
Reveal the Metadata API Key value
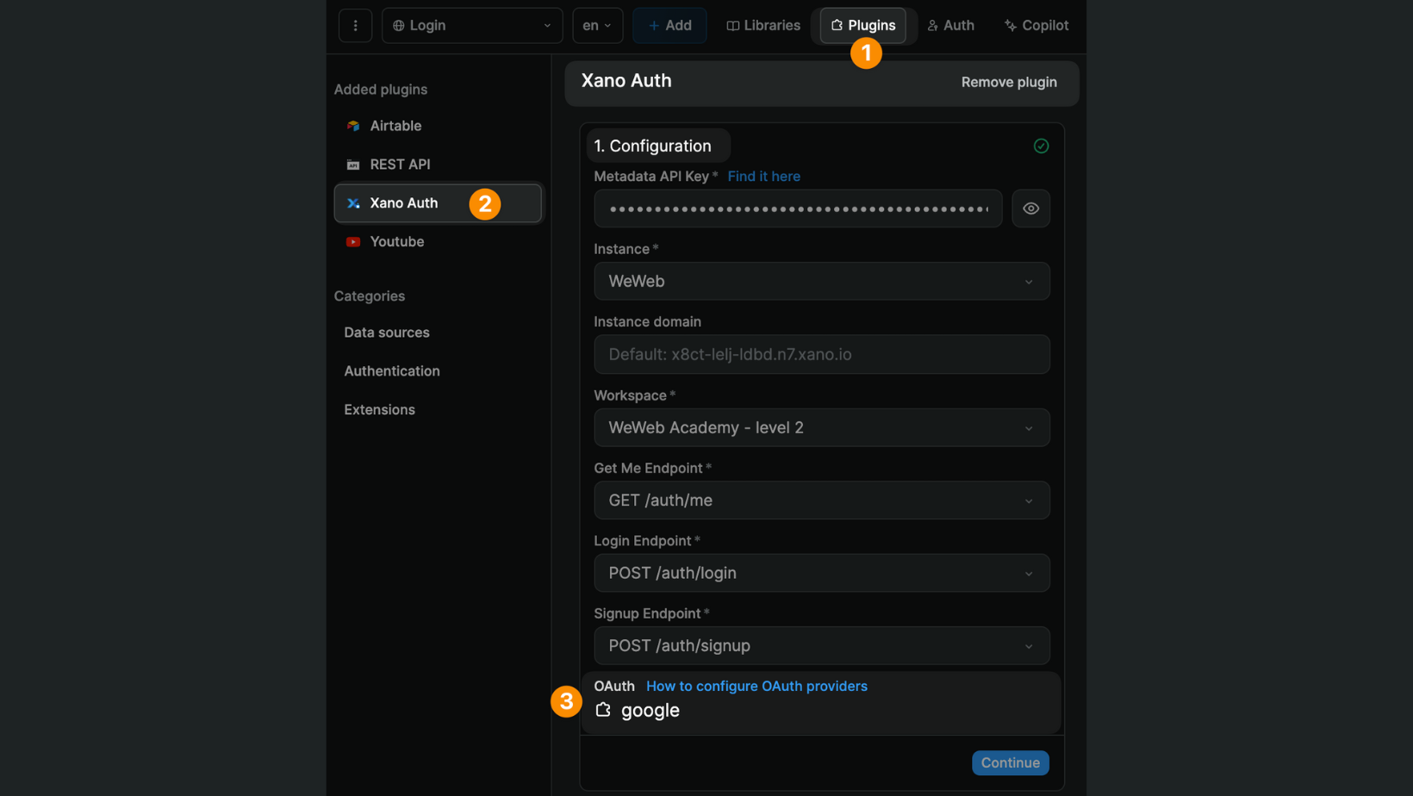[1030, 208]
